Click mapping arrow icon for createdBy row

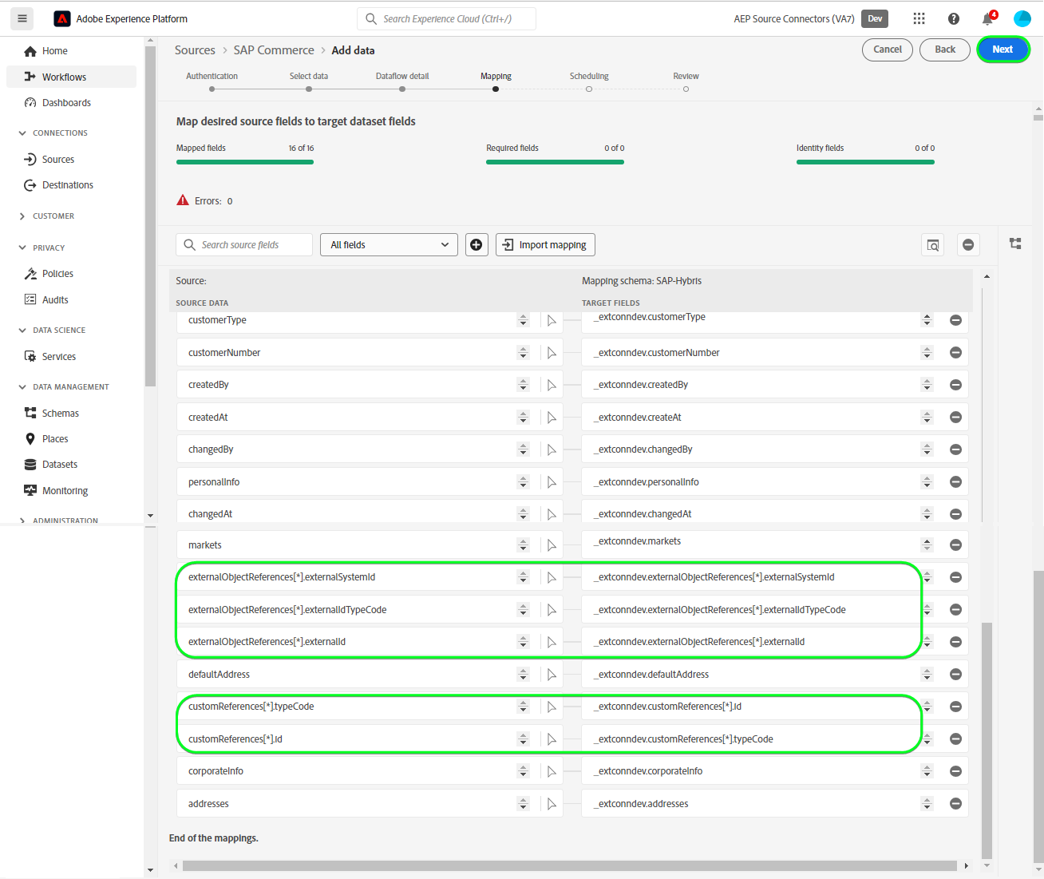click(552, 385)
